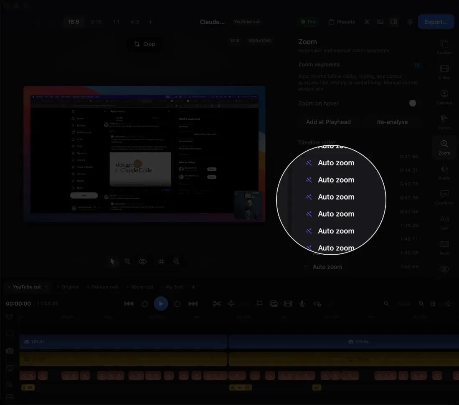Toggle the eye visibility icon under the preview
This screenshot has width=459, height=405.
142,262
